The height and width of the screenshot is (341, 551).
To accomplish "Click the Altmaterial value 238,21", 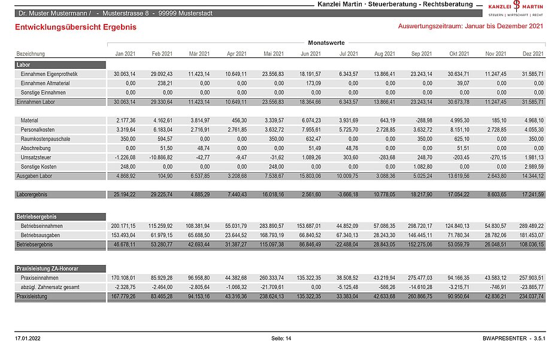I will click(x=165, y=83).
